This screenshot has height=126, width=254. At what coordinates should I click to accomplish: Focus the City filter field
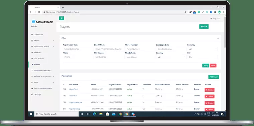(x=202, y=57)
